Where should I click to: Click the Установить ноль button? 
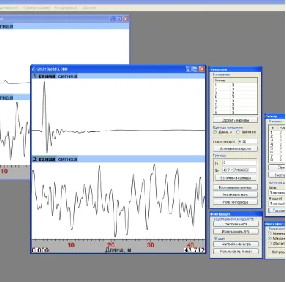coord(235,195)
